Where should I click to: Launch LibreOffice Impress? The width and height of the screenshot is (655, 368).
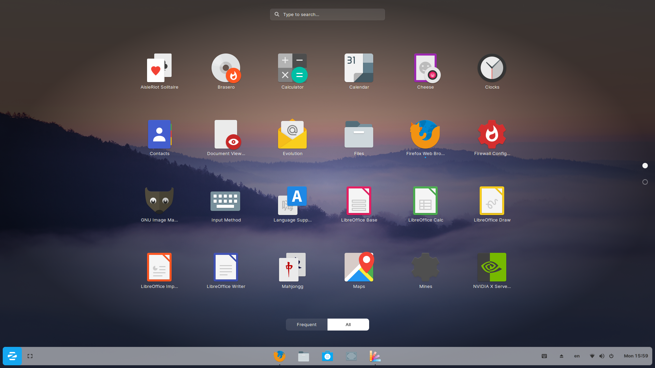pyautogui.click(x=159, y=271)
